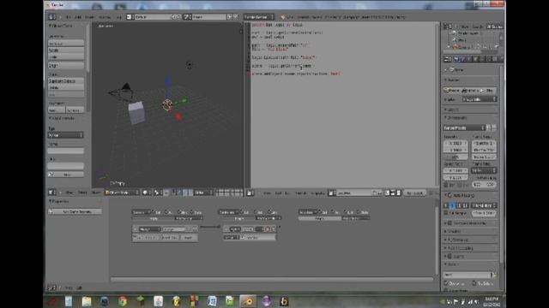Open the Info header editor type selector
Image resolution: width=549 pixels, height=308 pixels.
click(x=51, y=17)
